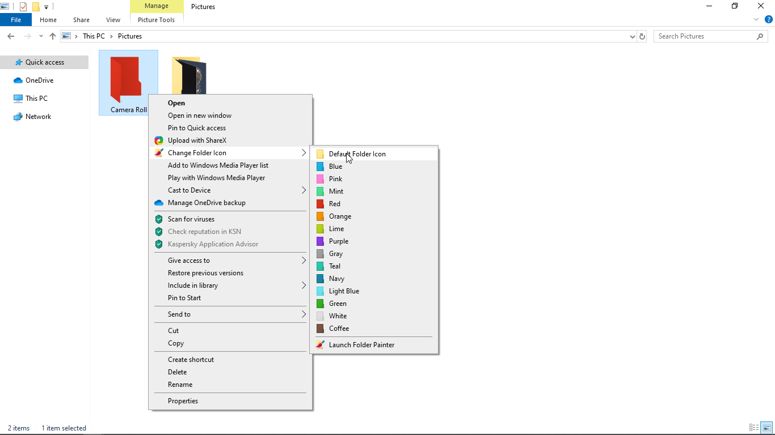This screenshot has height=435, width=775.
Task: Click the Help question mark icon
Action: 769,19
